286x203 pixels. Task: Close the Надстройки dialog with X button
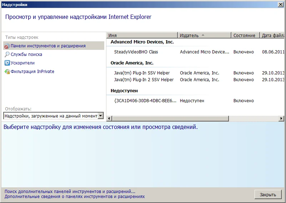click(281, 5)
